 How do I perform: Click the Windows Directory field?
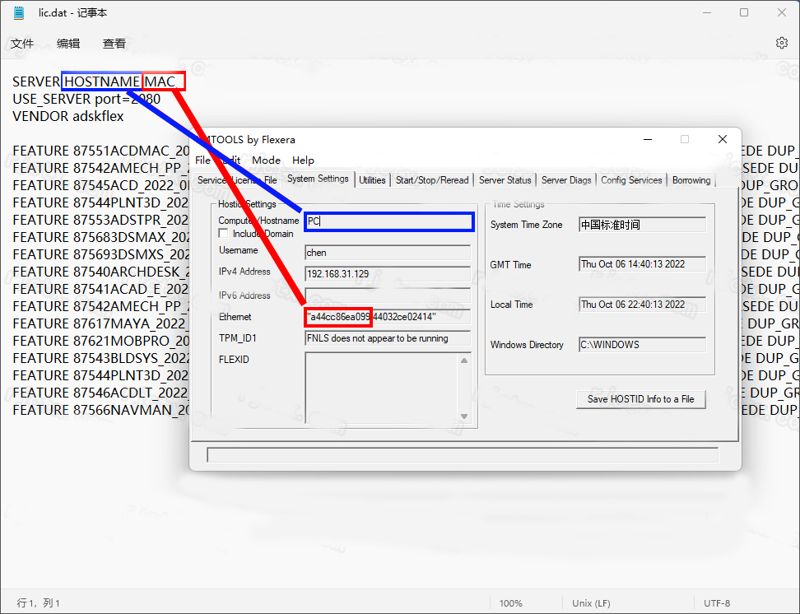(642, 345)
